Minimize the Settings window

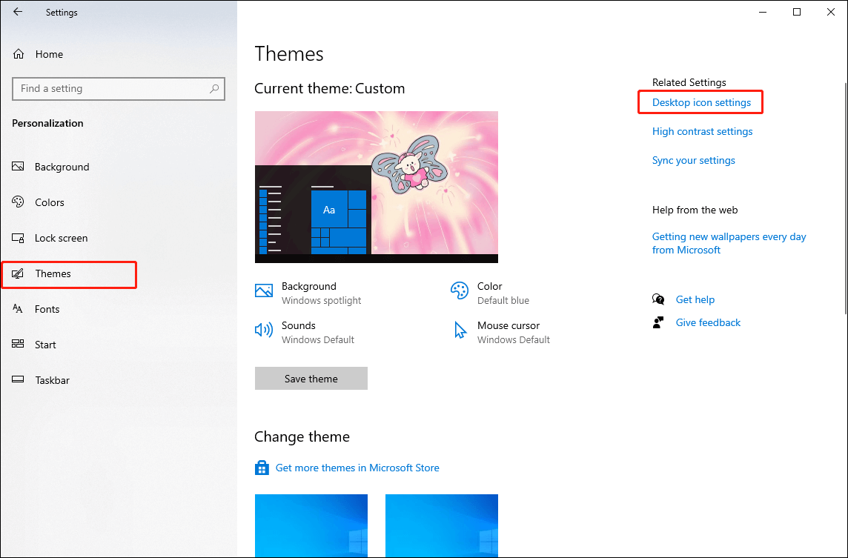[x=763, y=12]
